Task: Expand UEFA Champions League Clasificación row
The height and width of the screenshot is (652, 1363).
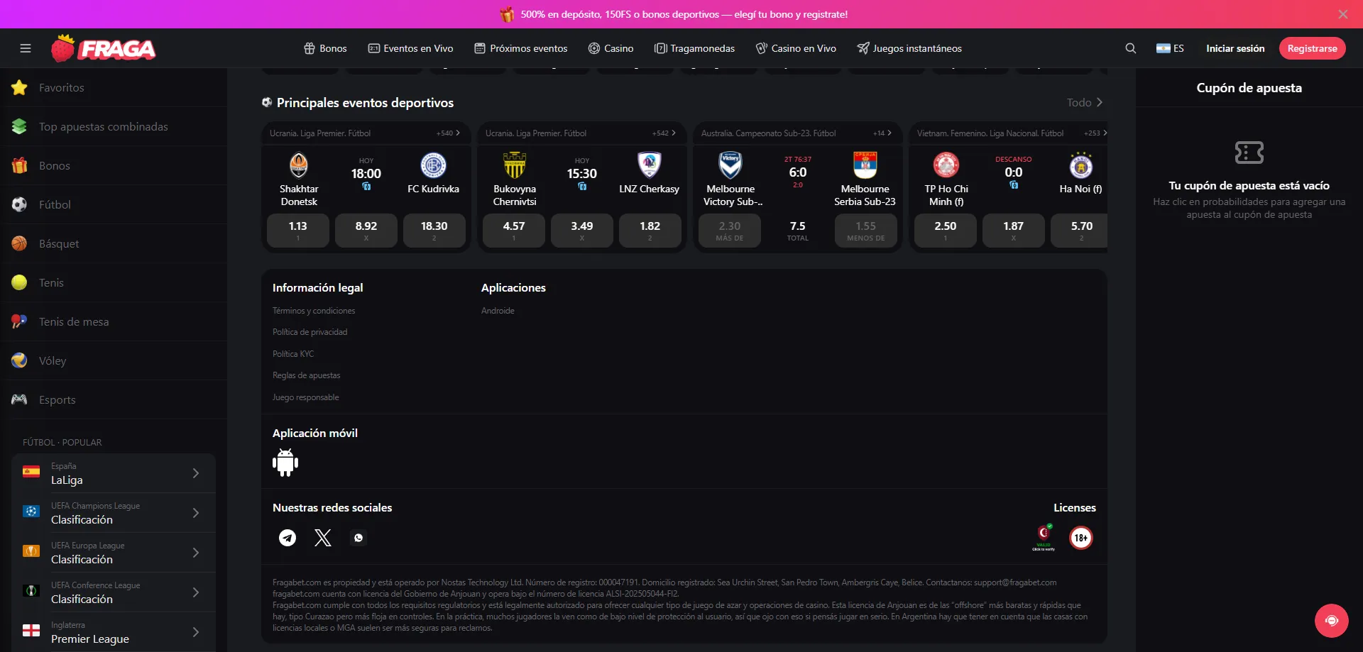Action: coord(114,513)
